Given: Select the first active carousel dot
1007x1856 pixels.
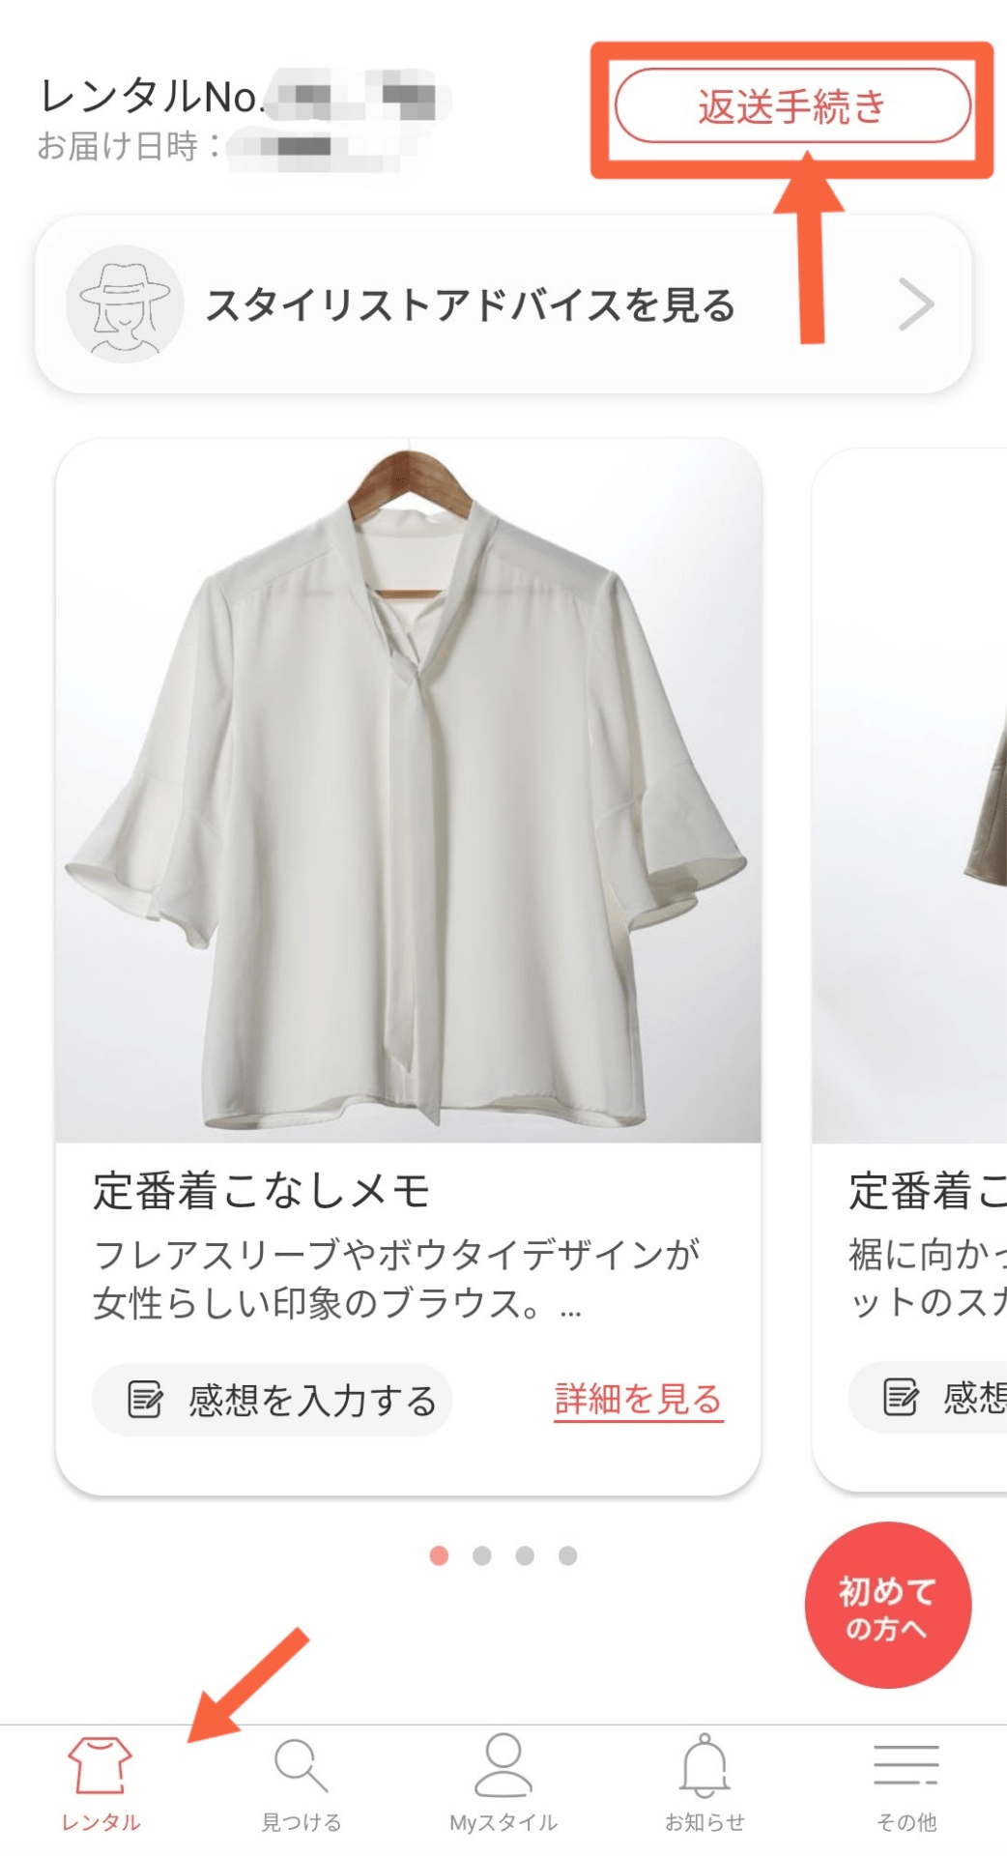Looking at the screenshot, I should click(439, 1555).
